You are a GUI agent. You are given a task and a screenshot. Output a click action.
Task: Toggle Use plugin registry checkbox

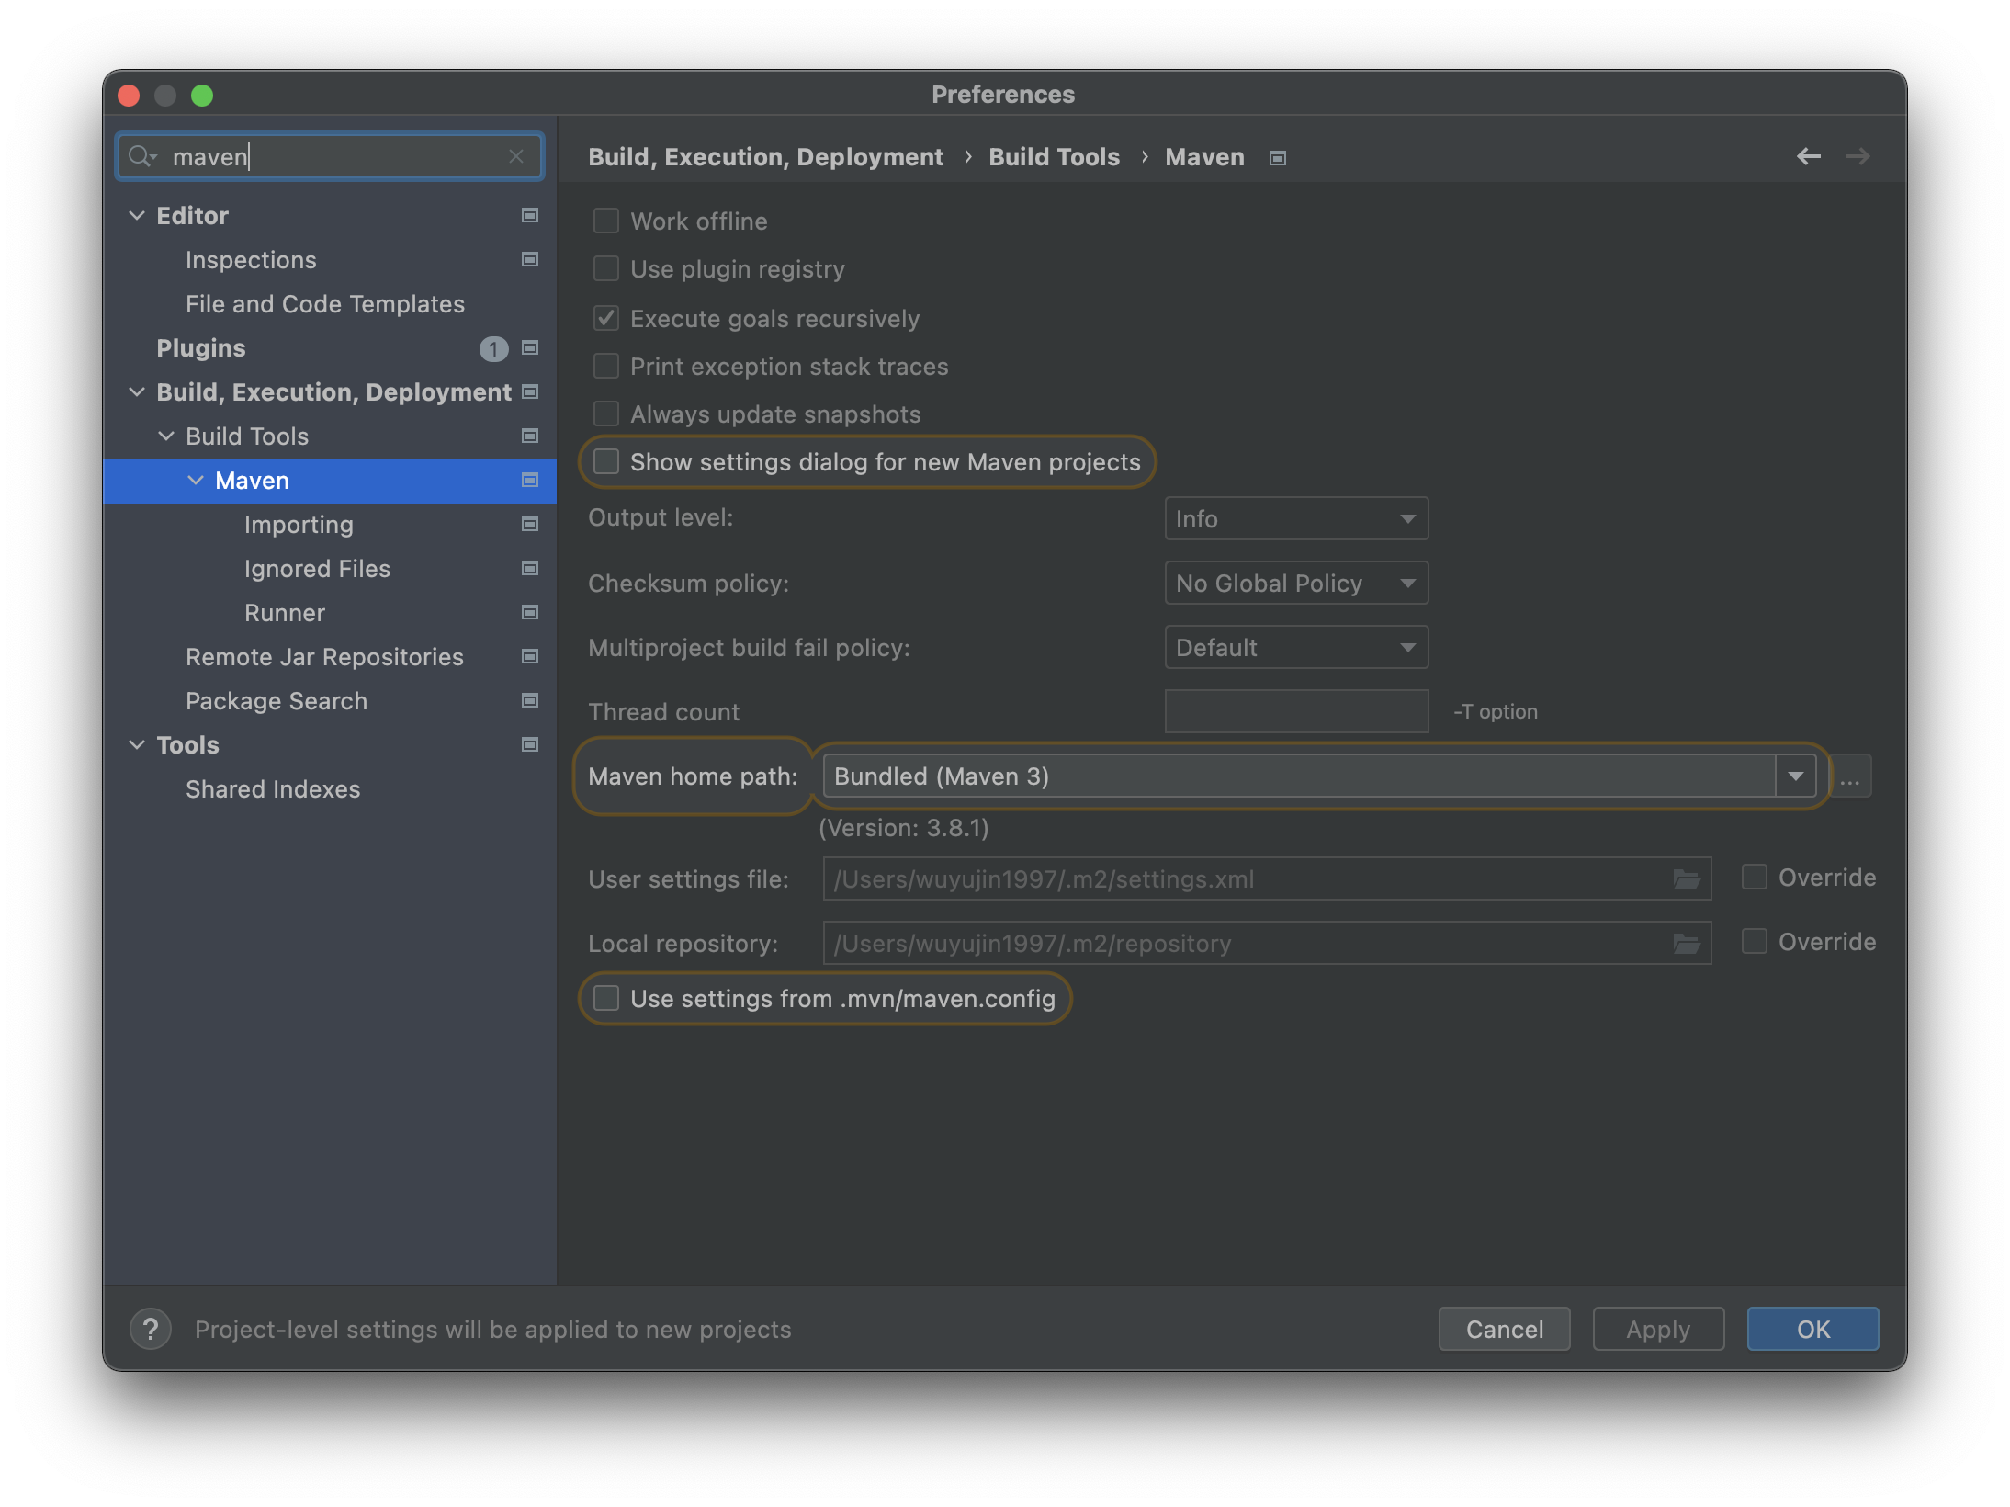606,268
